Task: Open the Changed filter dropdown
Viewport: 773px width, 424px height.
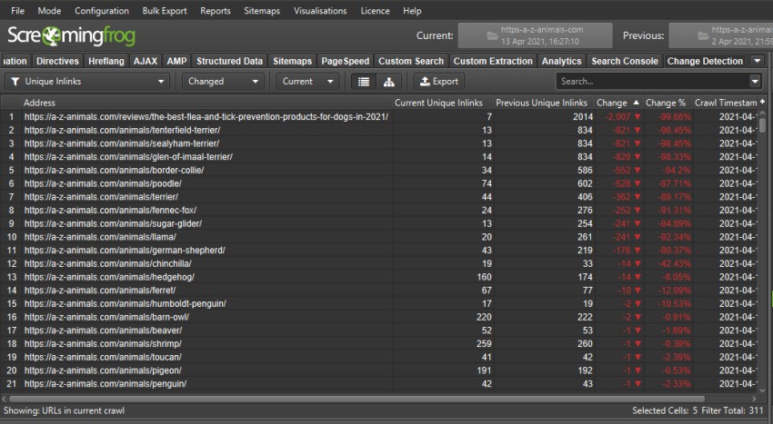Action: pyautogui.click(x=223, y=82)
